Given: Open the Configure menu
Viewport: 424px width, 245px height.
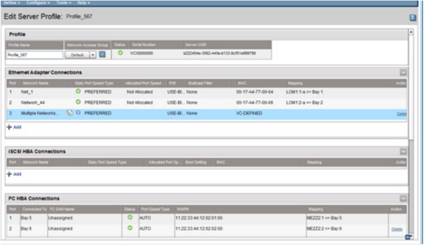Looking at the screenshot, I should pyautogui.click(x=38, y=2).
